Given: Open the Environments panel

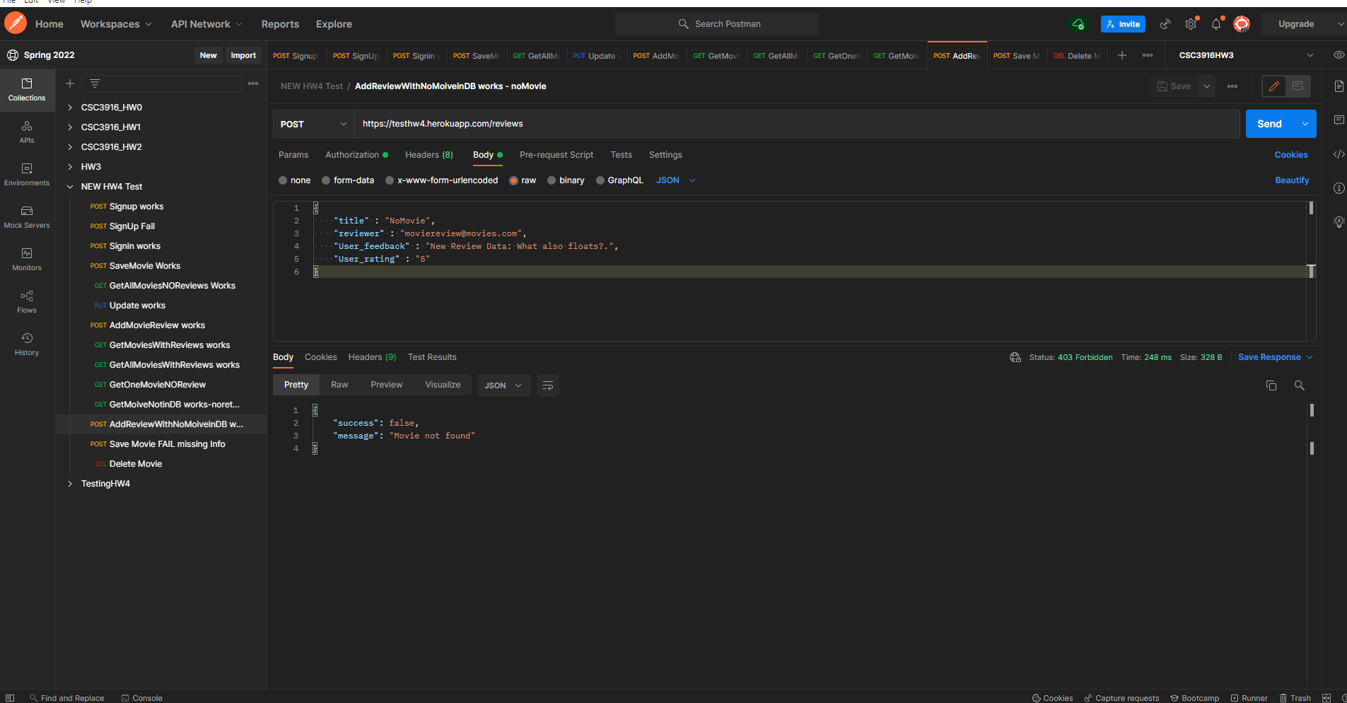Looking at the screenshot, I should (26, 175).
